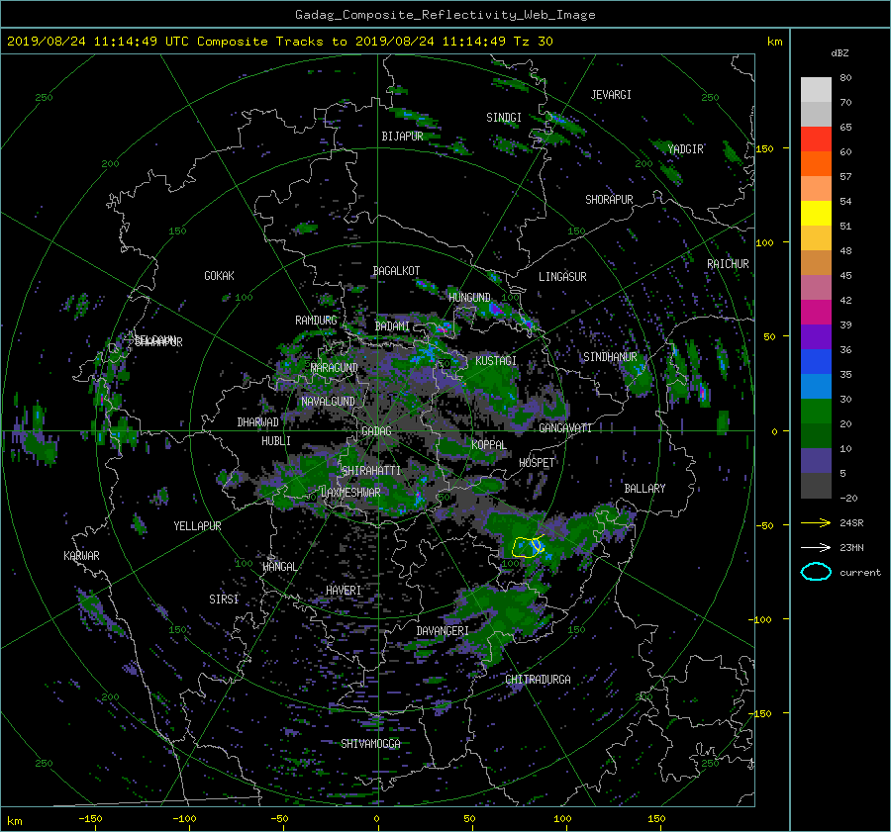Click the yellow 24SR arrow legend icon
891x832 pixels.
click(816, 522)
